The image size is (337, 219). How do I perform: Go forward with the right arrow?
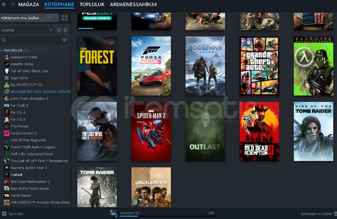point(12,4)
